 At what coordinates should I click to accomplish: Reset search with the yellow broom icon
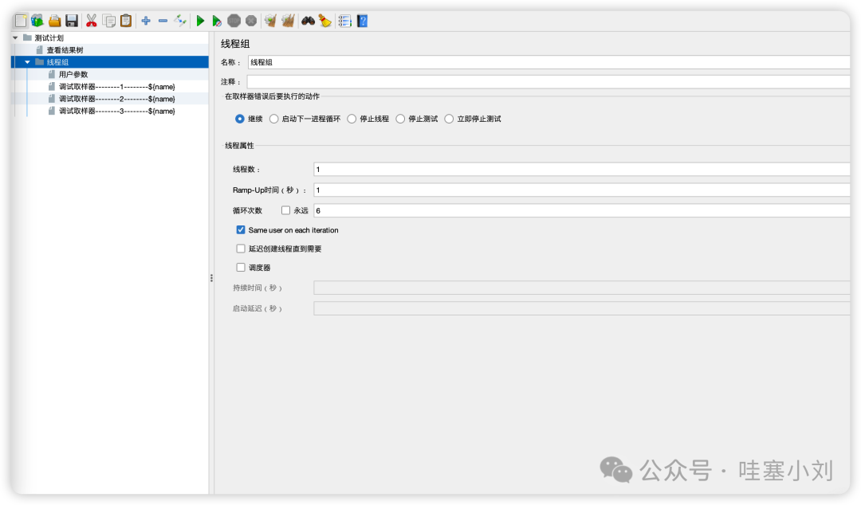(x=325, y=21)
